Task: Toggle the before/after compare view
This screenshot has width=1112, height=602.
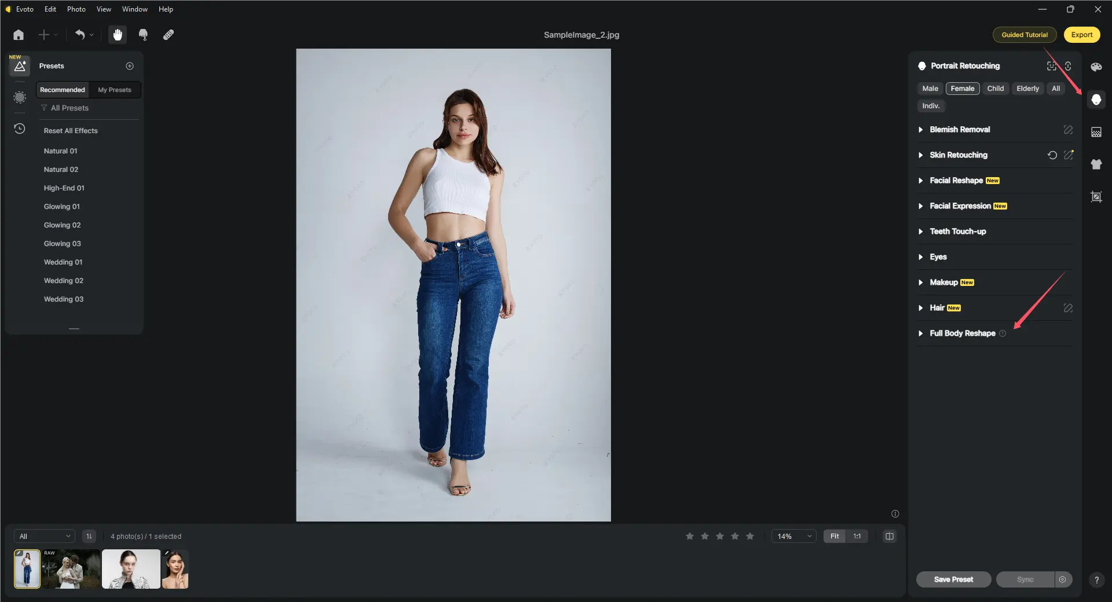Action: pos(889,536)
